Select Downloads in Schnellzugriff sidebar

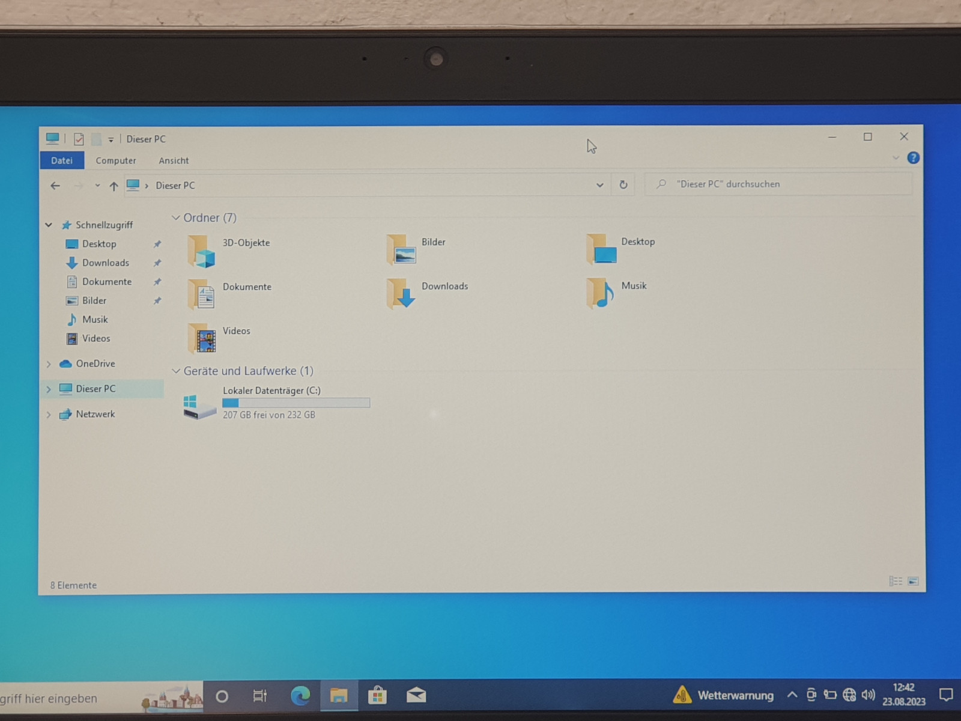coord(105,263)
